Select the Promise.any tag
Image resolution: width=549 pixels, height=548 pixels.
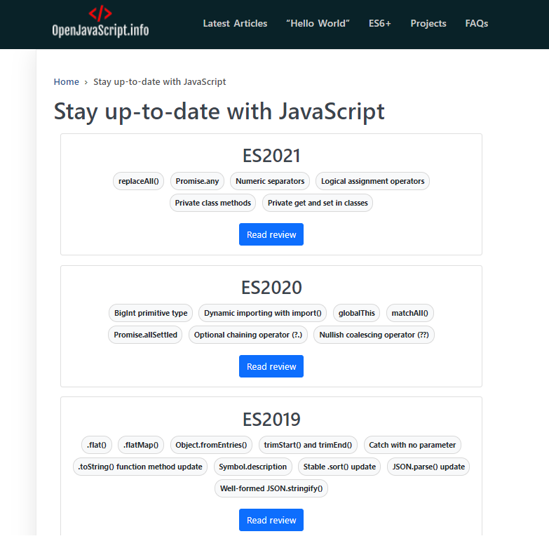[x=197, y=181]
